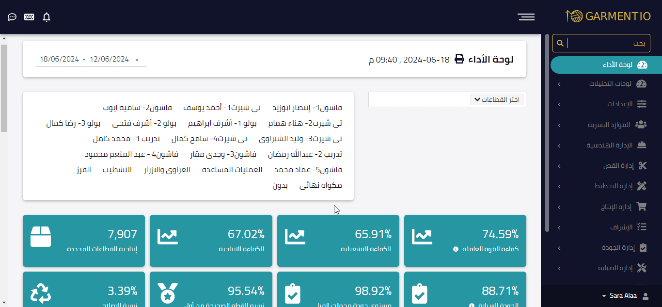Open the chat messages icon

click(x=12, y=17)
